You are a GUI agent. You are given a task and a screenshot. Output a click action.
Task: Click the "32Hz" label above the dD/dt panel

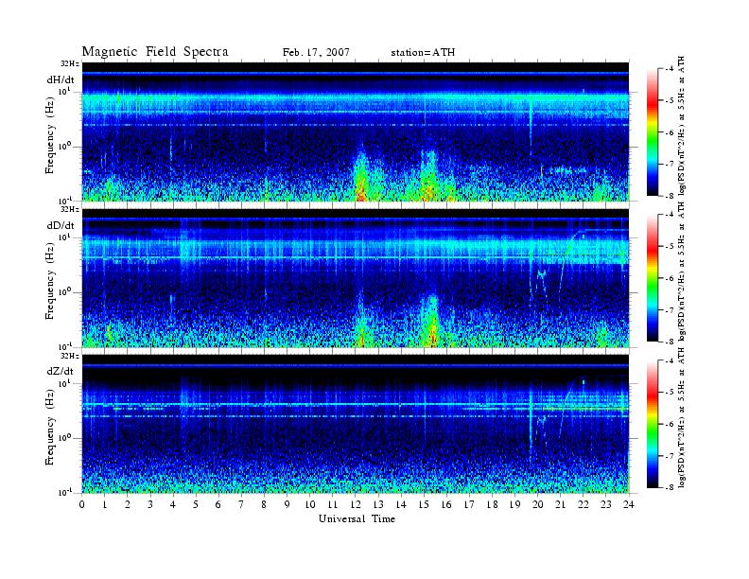pos(70,209)
